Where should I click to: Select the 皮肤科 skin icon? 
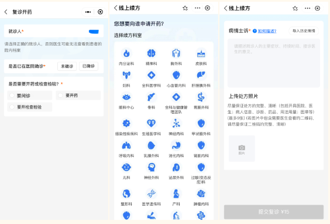coord(201,53)
